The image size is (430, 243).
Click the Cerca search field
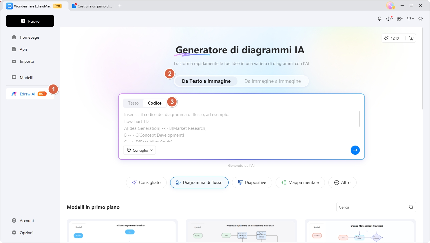pos(372,207)
